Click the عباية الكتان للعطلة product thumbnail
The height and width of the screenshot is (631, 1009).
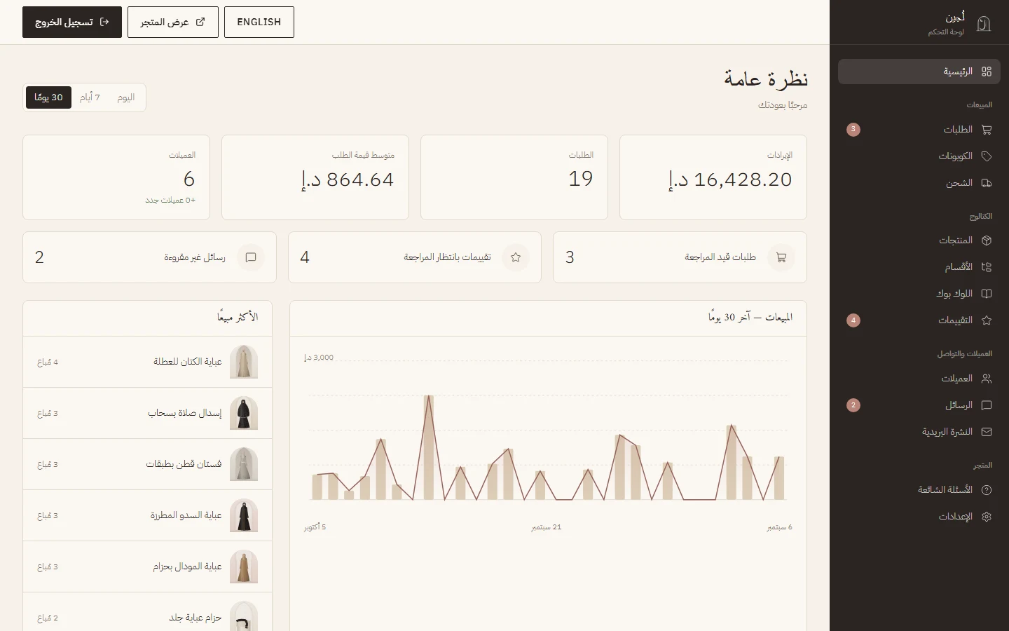[x=244, y=362]
